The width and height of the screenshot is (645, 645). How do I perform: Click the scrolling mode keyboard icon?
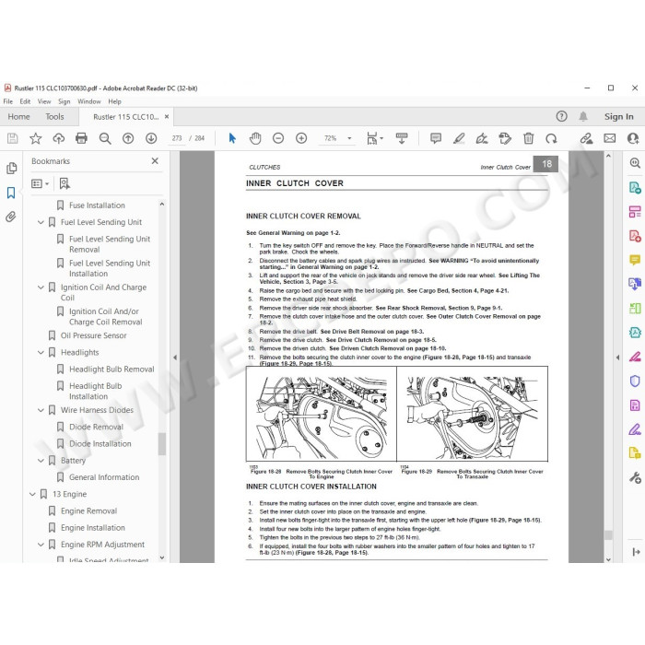[402, 138]
